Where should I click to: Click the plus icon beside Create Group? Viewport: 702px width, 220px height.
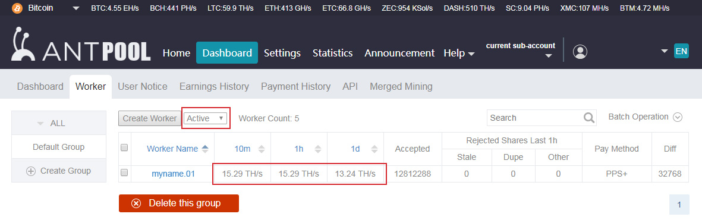pyautogui.click(x=31, y=171)
